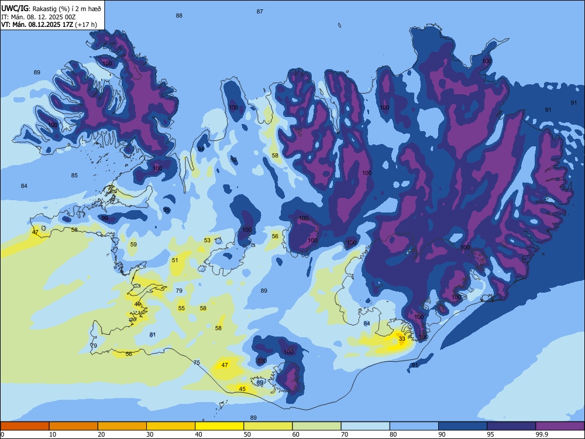585x439 pixels.
Task: Click the map value 85 over the sea
Action: (x=74, y=176)
